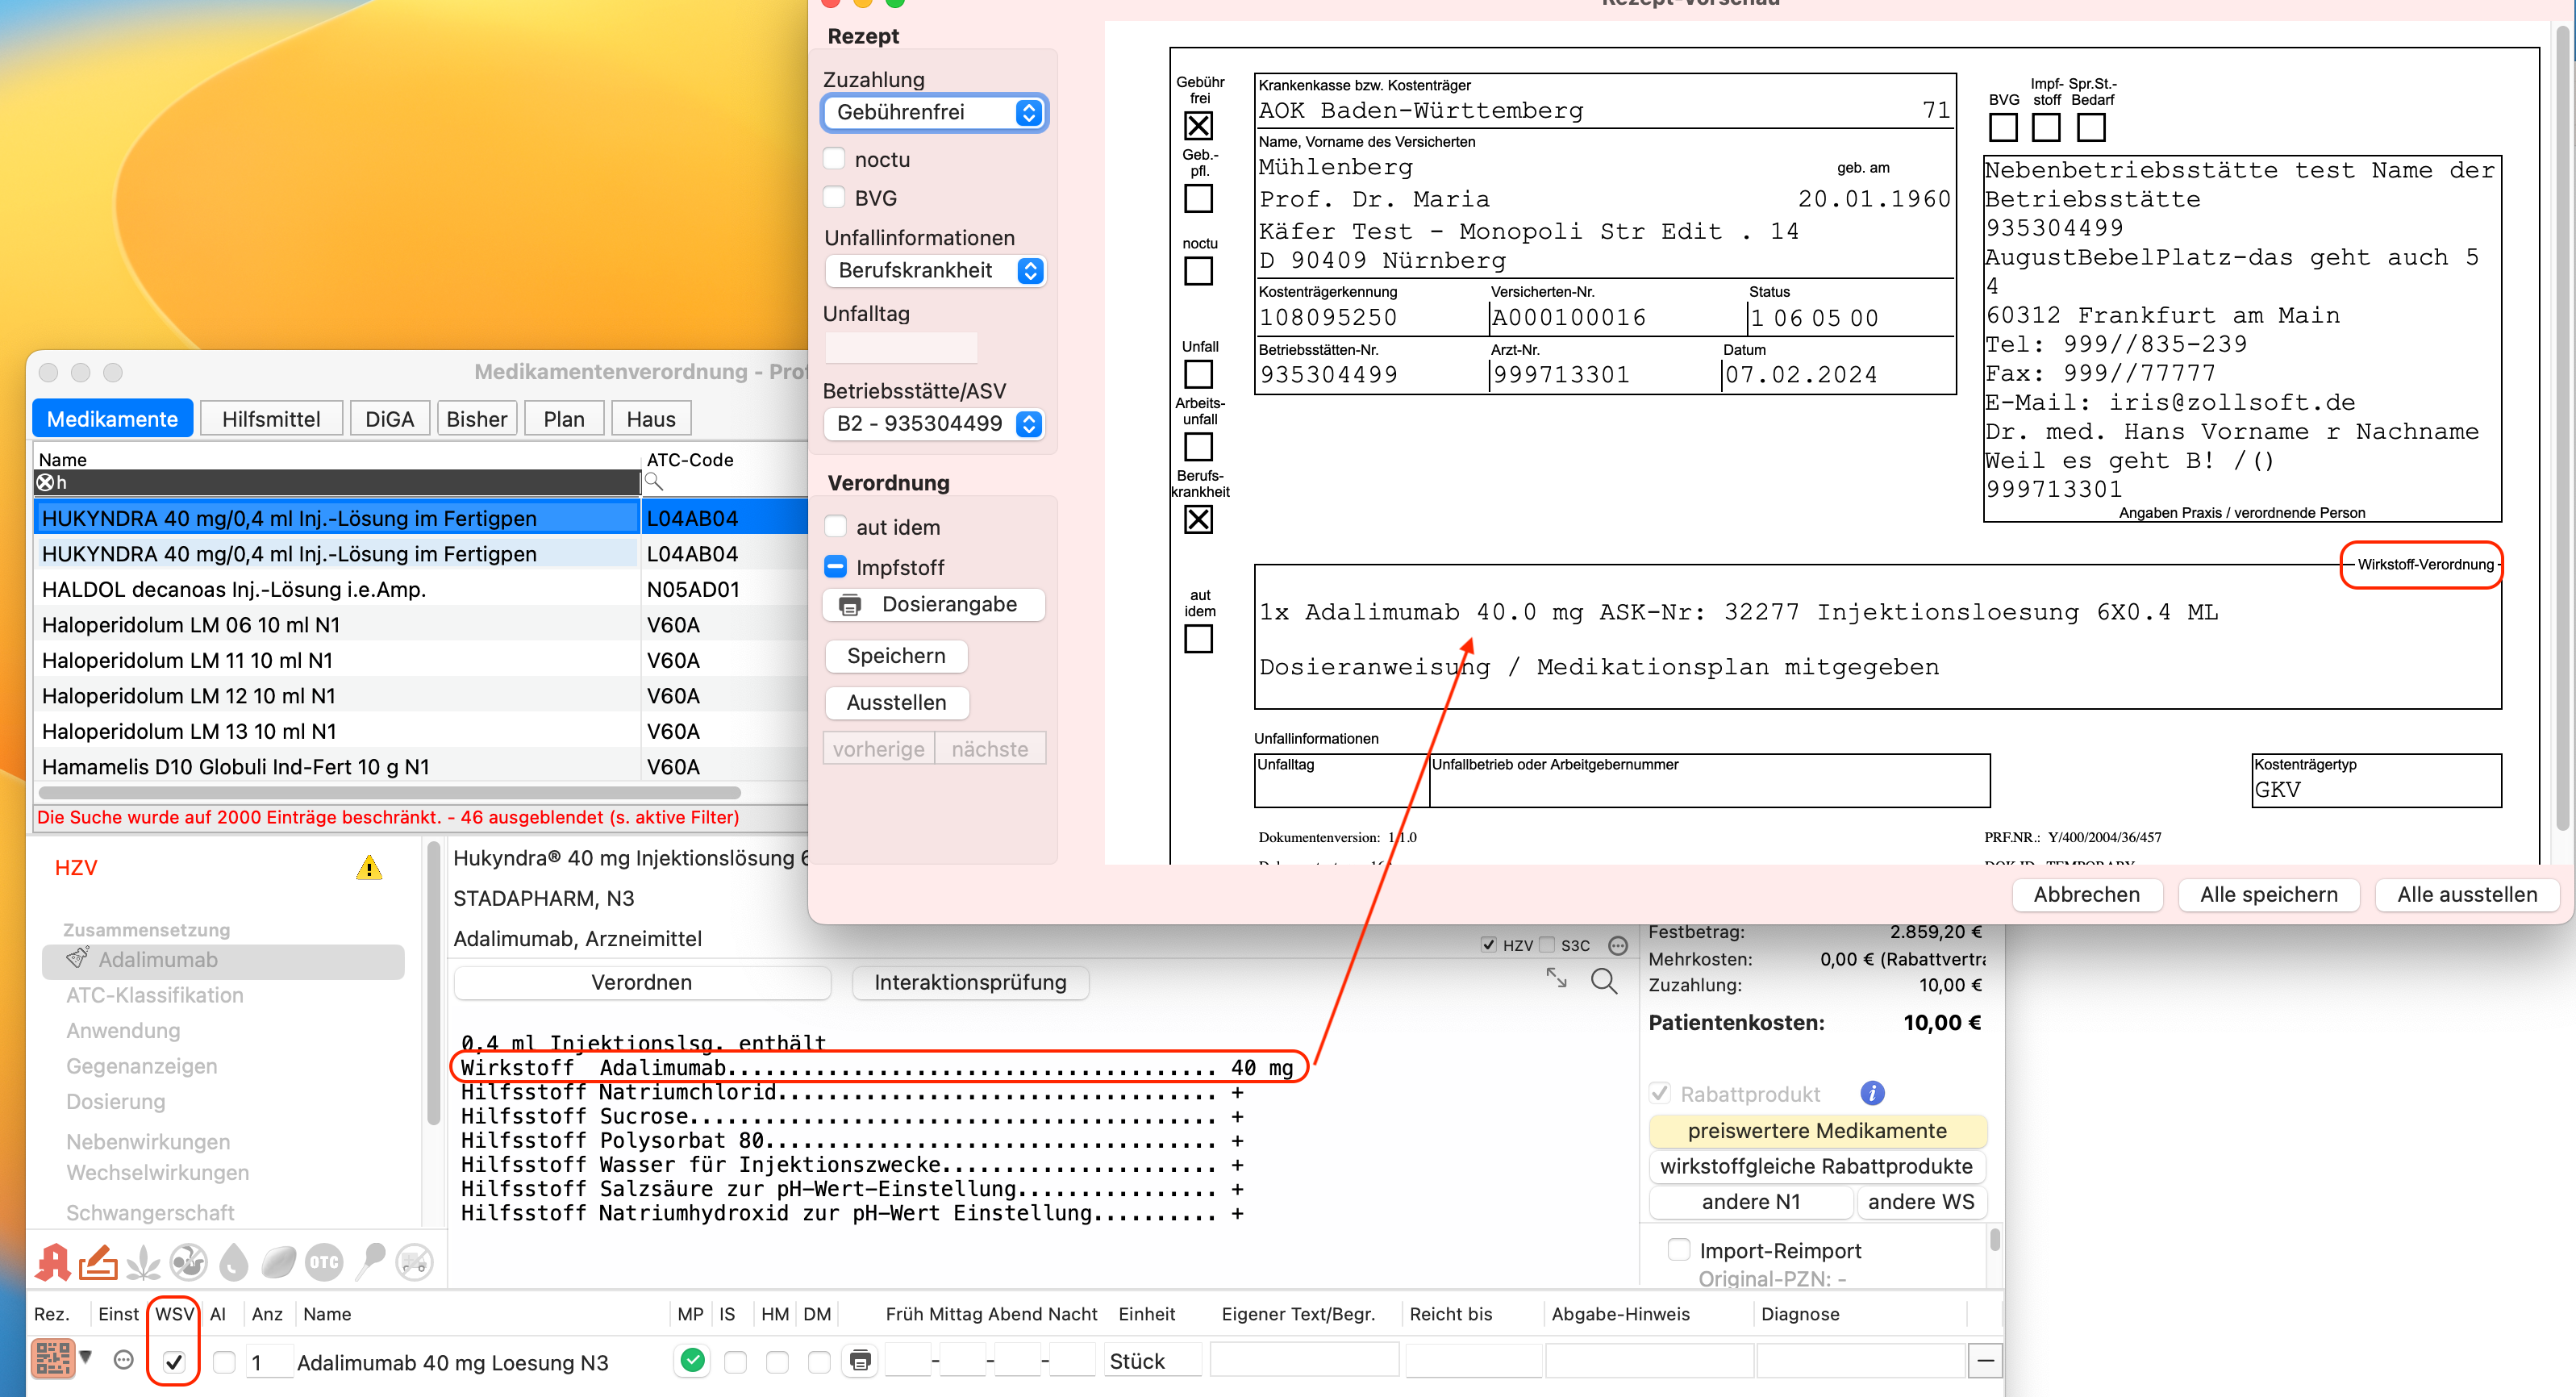
Task: Toggle the crossed-out ambulance filter icon
Action: click(x=415, y=1262)
